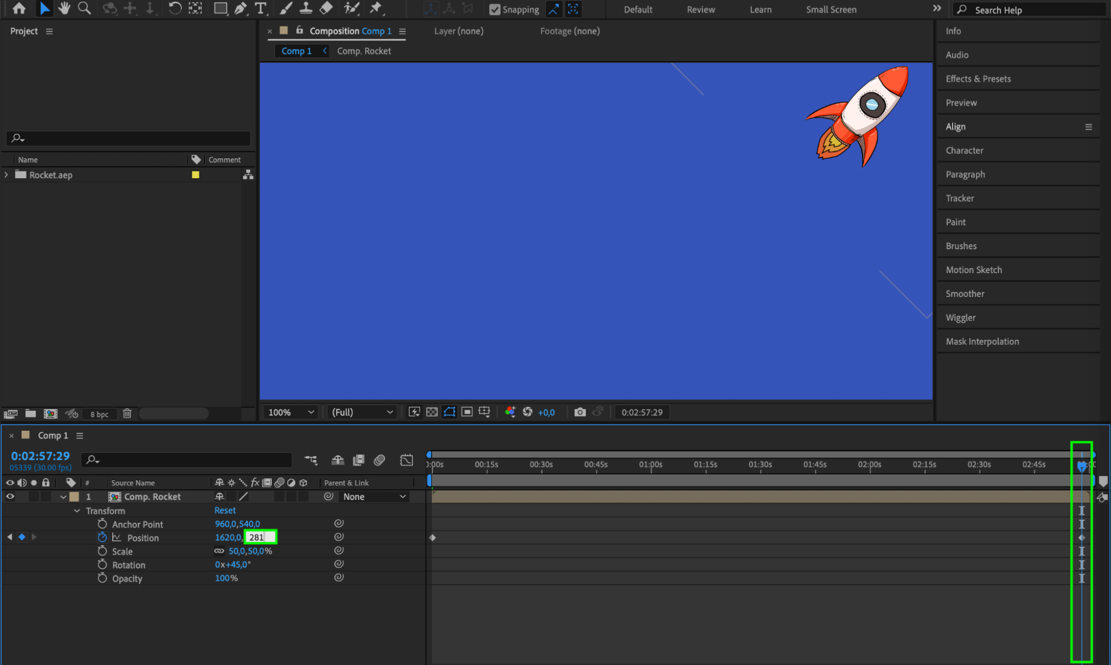This screenshot has width=1111, height=665.
Task: Switch to the Review workspace
Action: coord(700,9)
